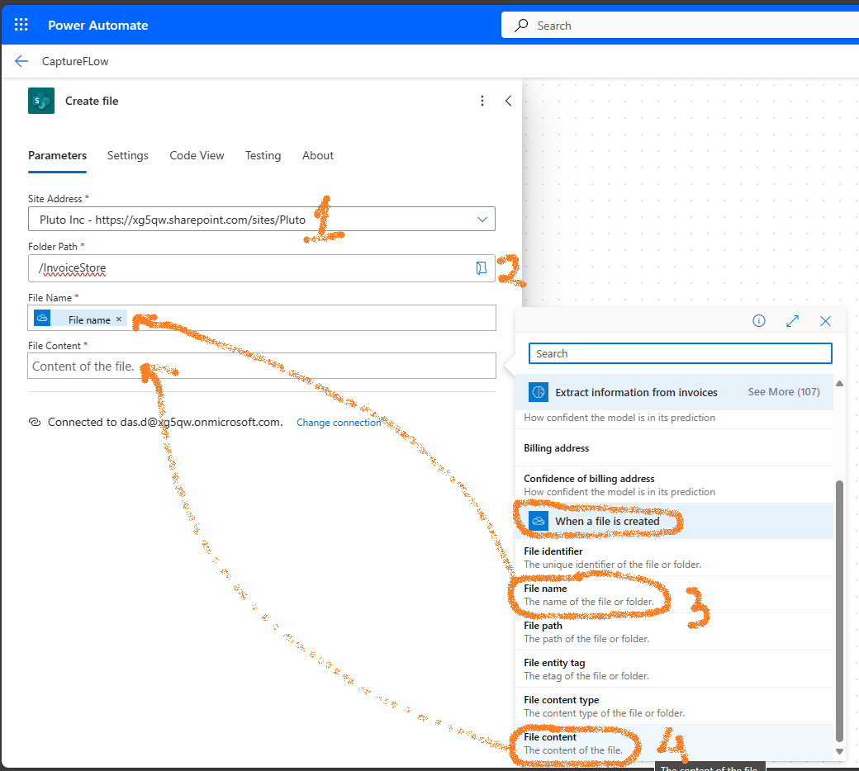The height and width of the screenshot is (771, 859).
Task: Switch to the Parameters tab
Action: [58, 155]
